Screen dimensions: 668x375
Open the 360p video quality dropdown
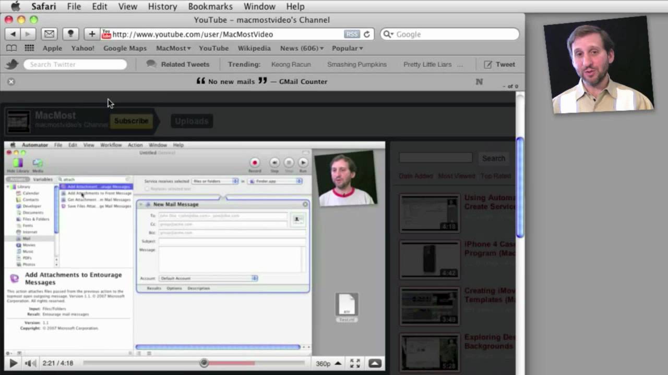329,364
